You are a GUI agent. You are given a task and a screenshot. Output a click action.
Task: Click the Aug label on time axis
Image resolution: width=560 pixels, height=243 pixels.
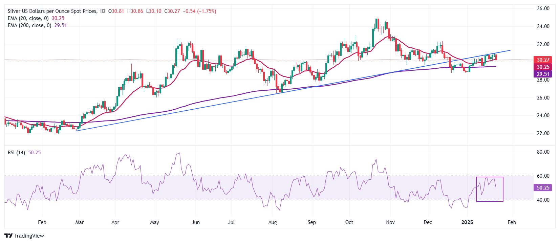[x=273, y=222]
